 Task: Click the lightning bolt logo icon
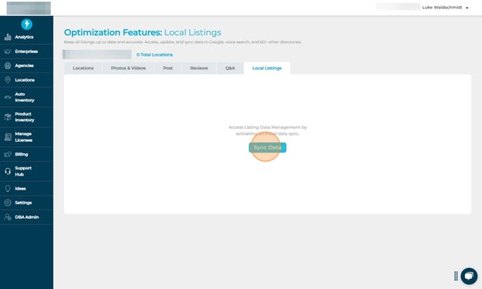[27, 24]
